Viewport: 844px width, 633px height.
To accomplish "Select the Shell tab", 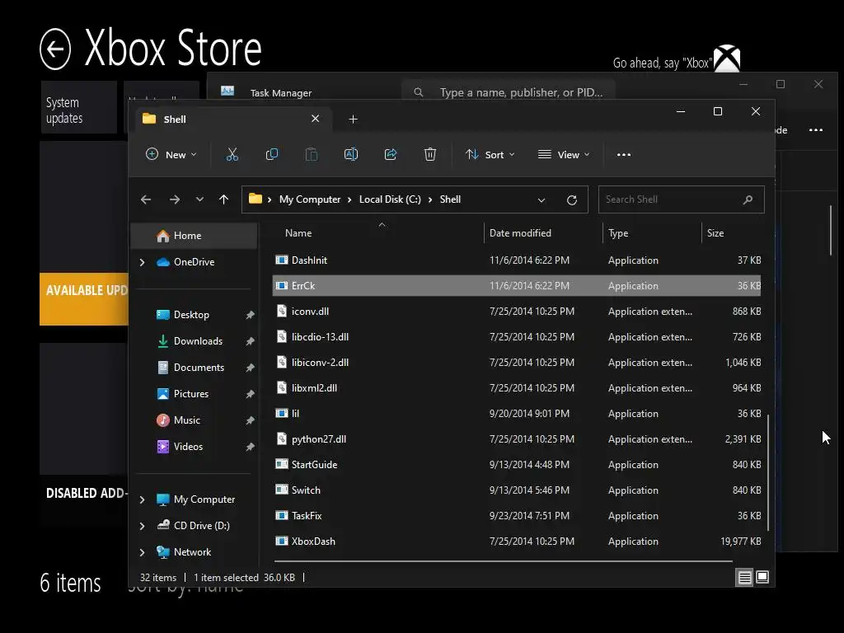I will click(232, 119).
